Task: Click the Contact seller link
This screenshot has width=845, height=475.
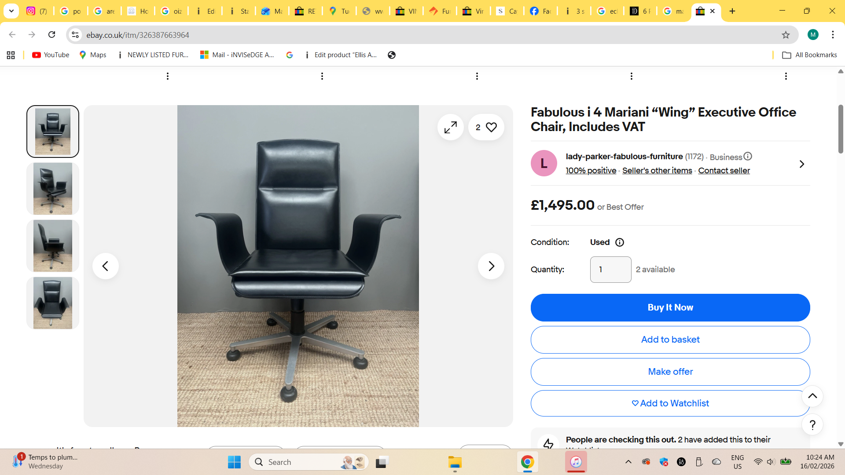Action: pyautogui.click(x=724, y=171)
